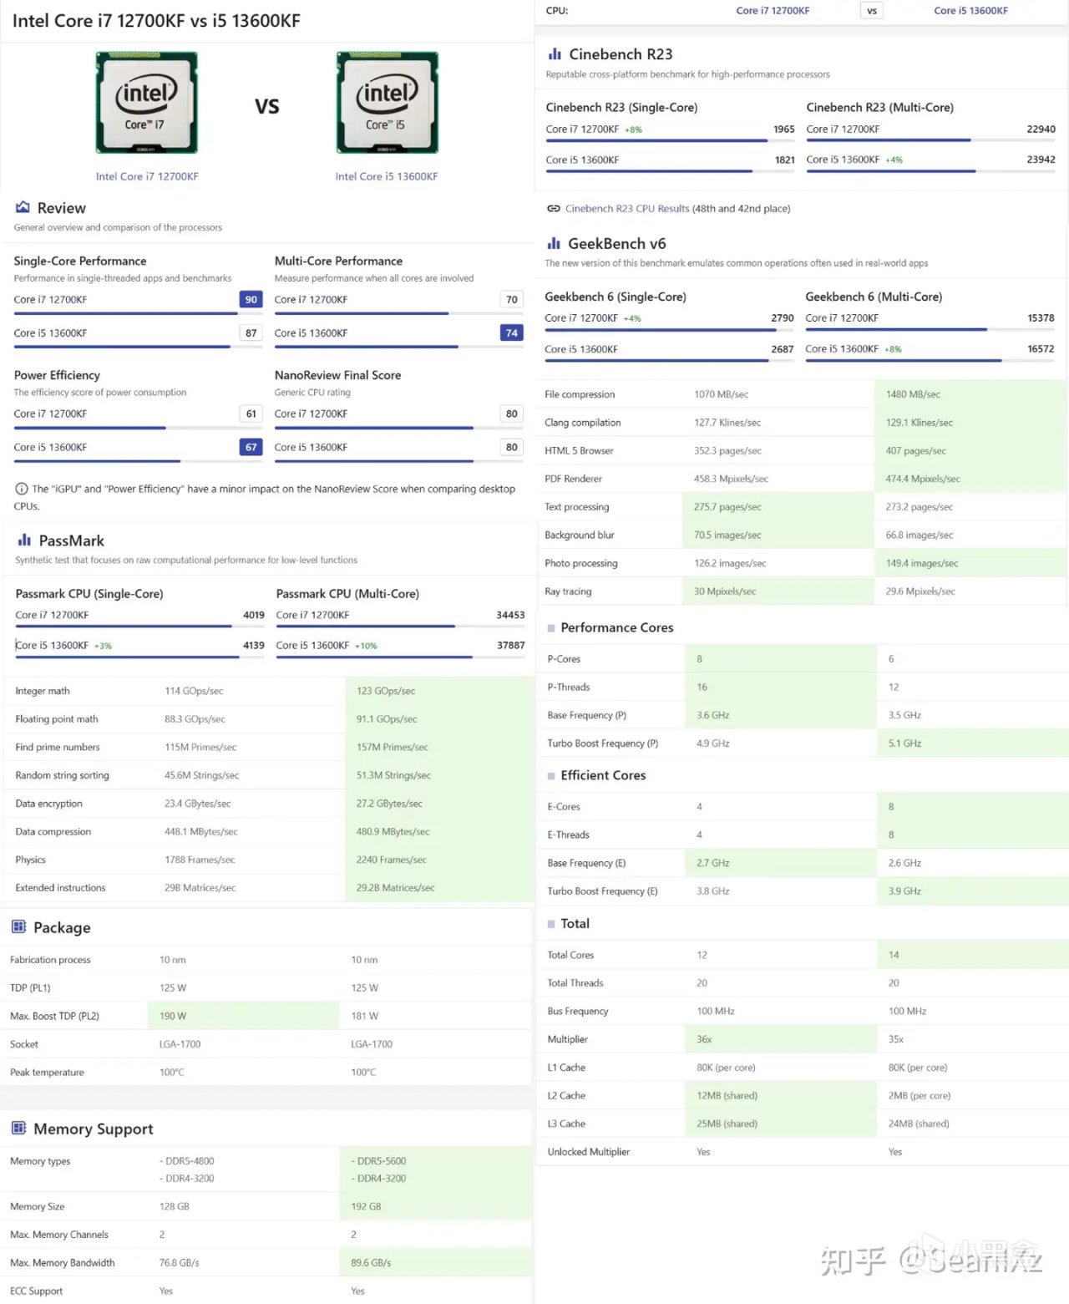Click the 29.2B Matrices/sec value
The width and height of the screenshot is (1069, 1304).
point(396,888)
